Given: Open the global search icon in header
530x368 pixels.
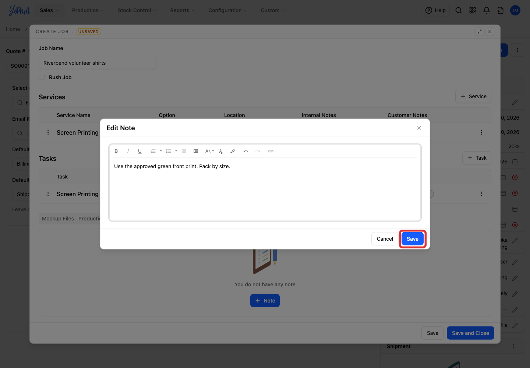Looking at the screenshot, I should point(459,10).
